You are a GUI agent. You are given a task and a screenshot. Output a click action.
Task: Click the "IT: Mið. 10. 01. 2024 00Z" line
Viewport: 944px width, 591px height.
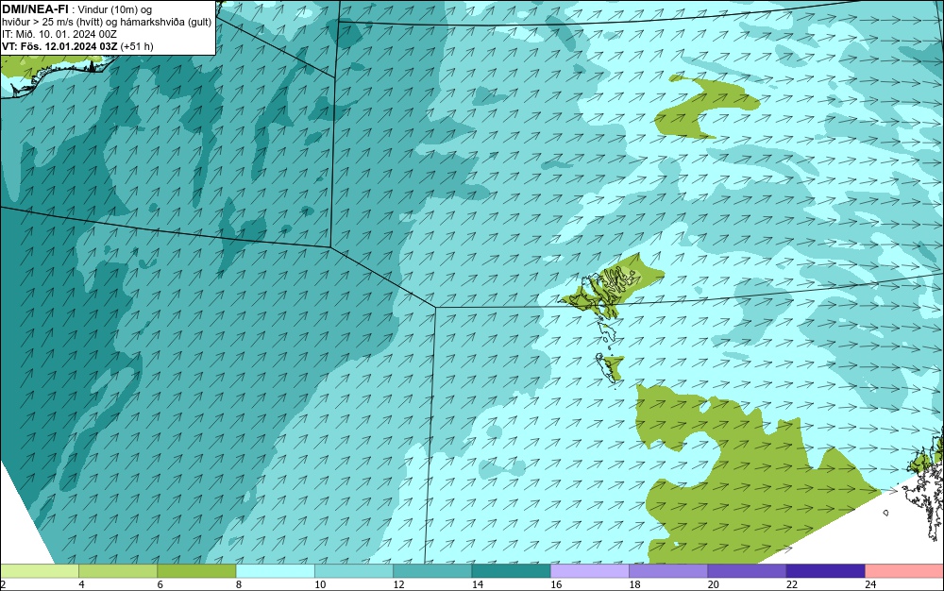59,34
